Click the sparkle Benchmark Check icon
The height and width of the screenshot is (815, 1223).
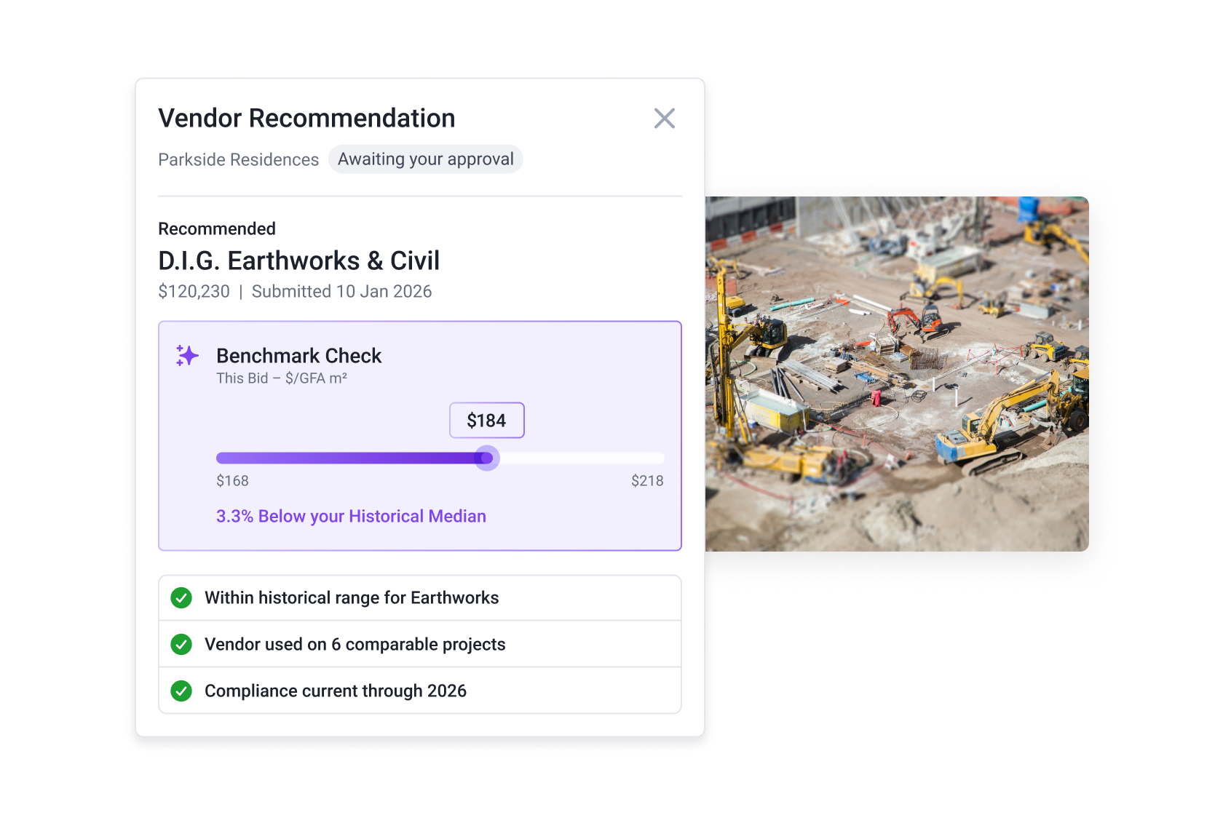point(187,355)
